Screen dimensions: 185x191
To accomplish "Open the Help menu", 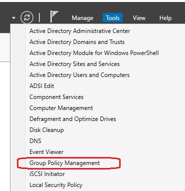I will (166, 18).
